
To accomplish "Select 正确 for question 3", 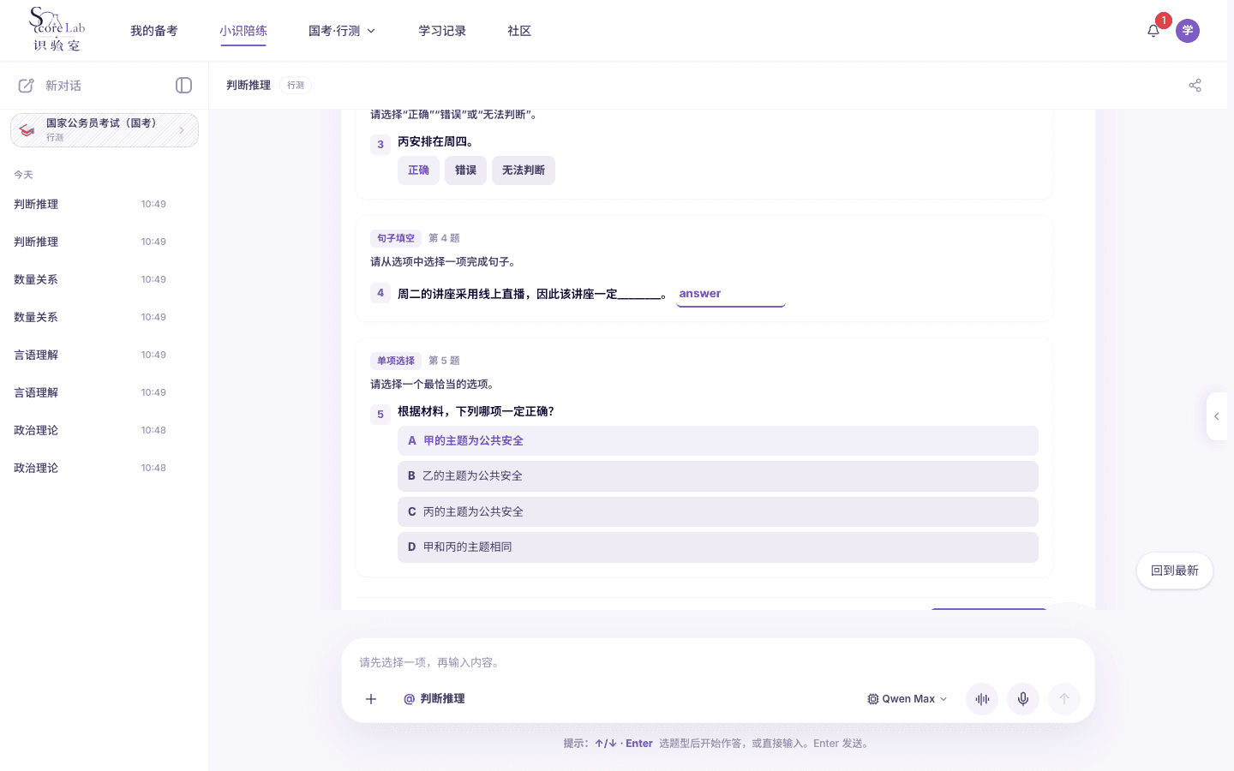I will 418,170.
